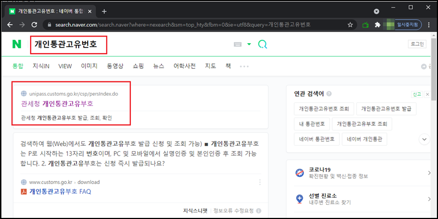Open the 코로나19 info row
The width and height of the screenshot is (438, 219).
(x=362, y=173)
